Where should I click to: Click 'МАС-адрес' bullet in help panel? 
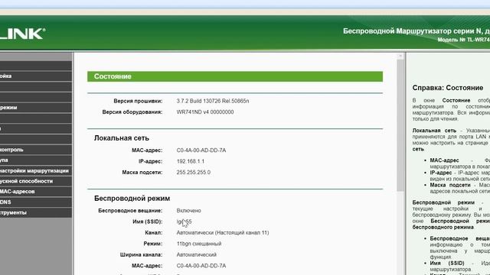tap(444, 160)
